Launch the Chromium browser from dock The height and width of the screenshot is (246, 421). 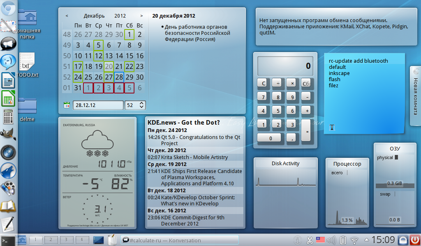(8, 7)
